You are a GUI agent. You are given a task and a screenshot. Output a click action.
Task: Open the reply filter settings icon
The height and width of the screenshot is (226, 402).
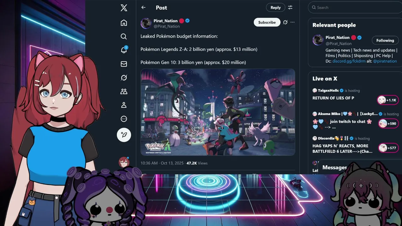tap(290, 8)
